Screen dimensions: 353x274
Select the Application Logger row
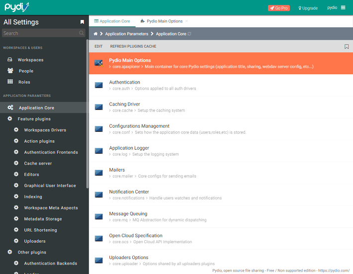pyautogui.click(x=221, y=151)
